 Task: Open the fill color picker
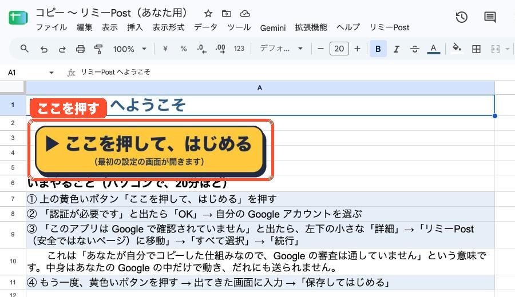(457, 48)
